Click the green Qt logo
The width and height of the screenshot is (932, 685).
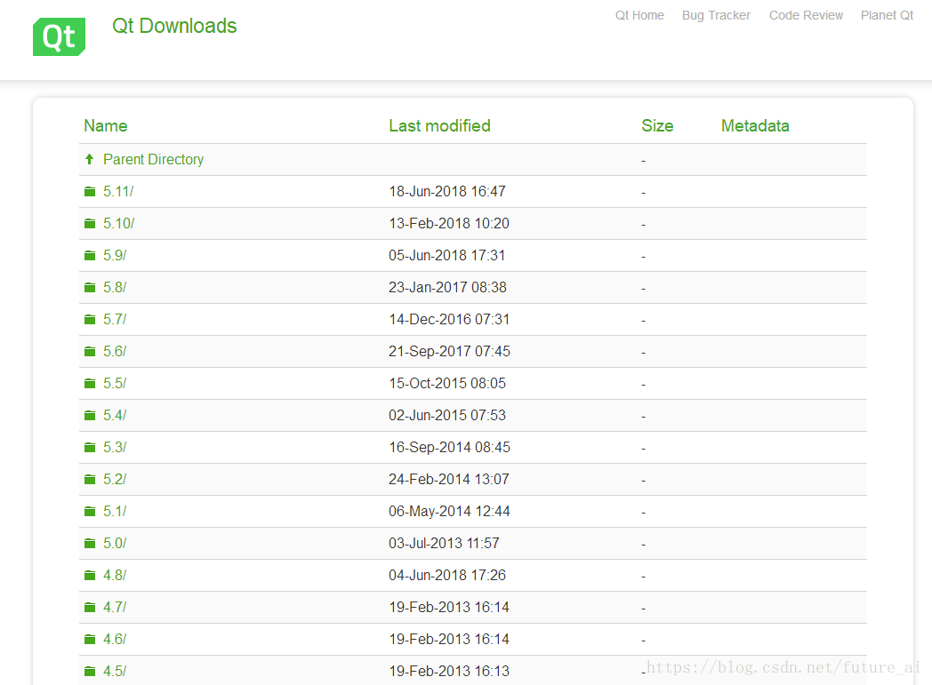tap(59, 36)
